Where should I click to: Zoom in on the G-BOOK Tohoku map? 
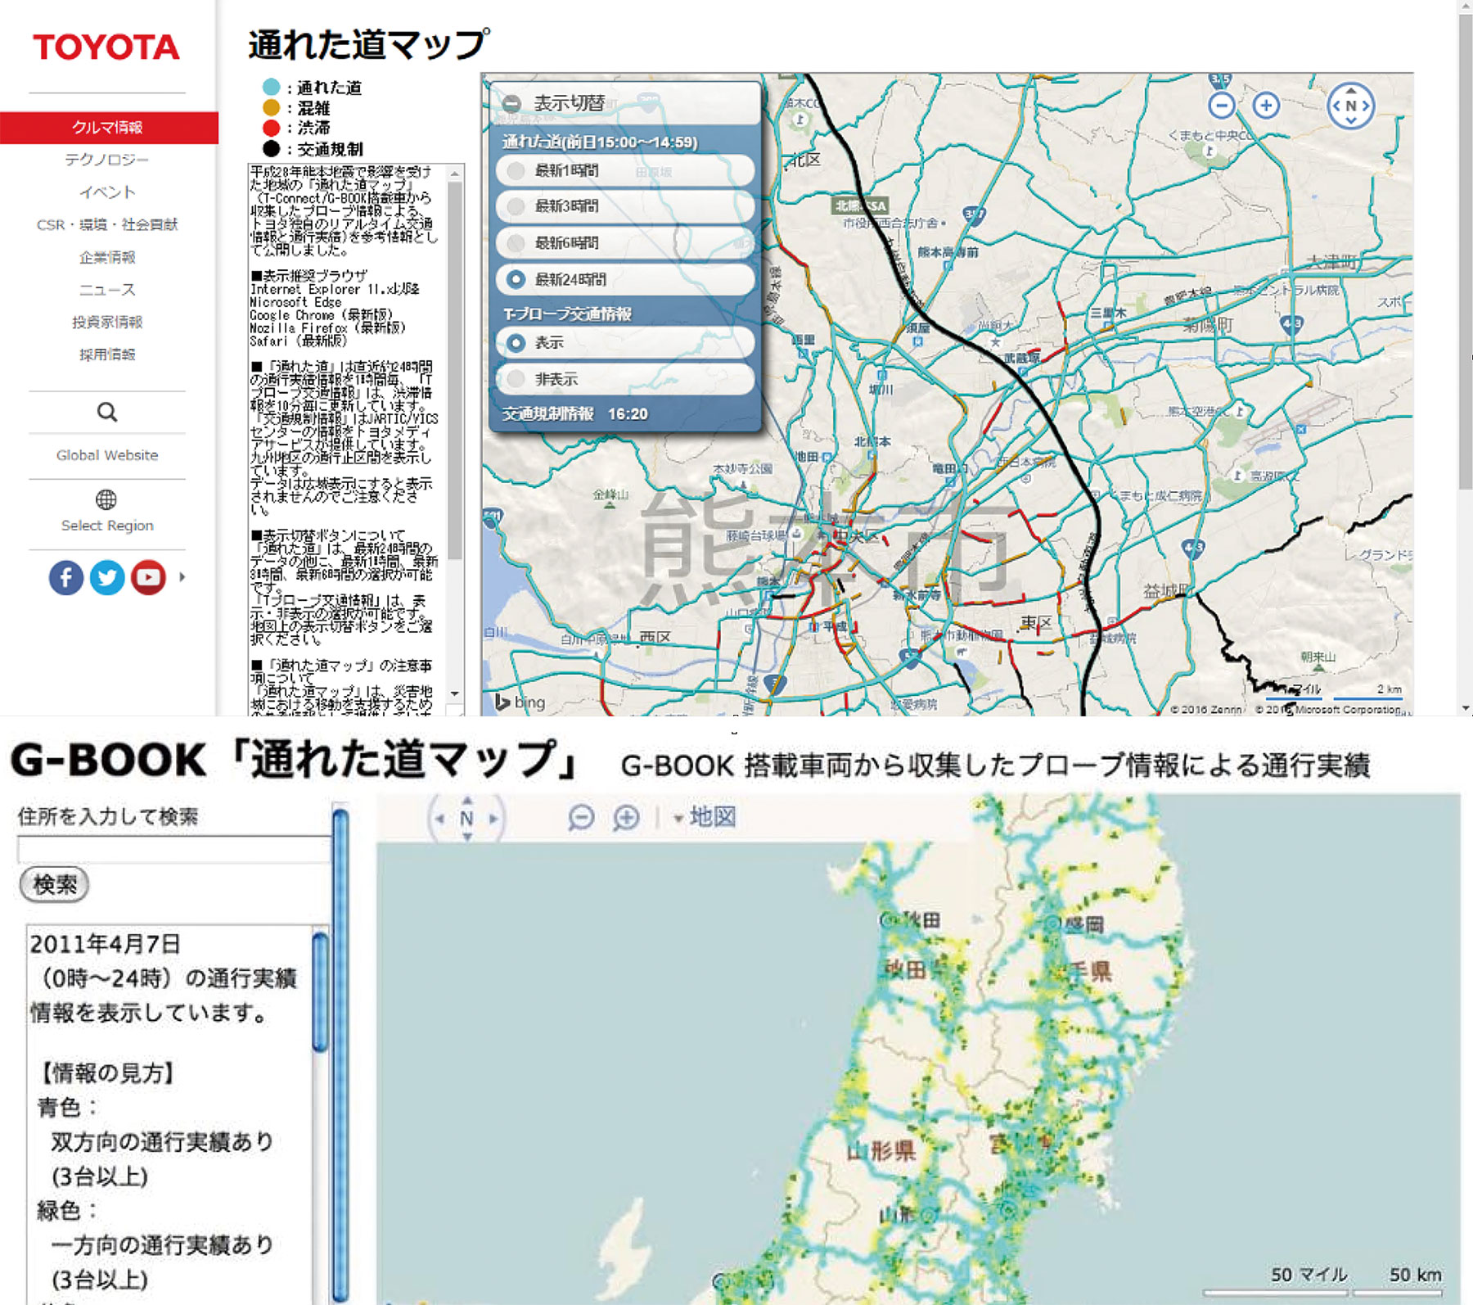click(626, 817)
